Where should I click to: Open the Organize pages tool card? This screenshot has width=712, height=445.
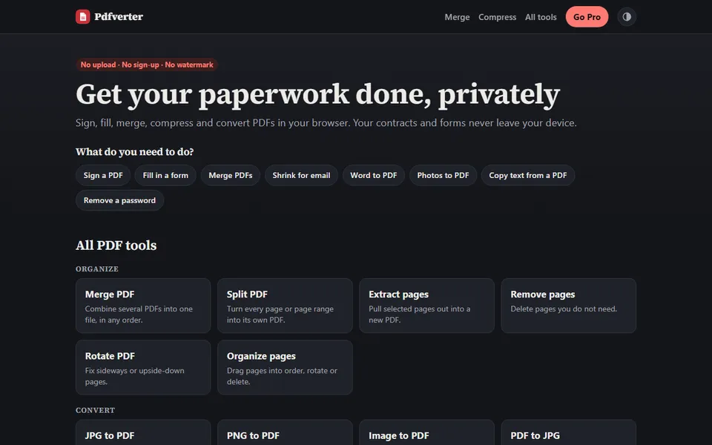tap(285, 367)
